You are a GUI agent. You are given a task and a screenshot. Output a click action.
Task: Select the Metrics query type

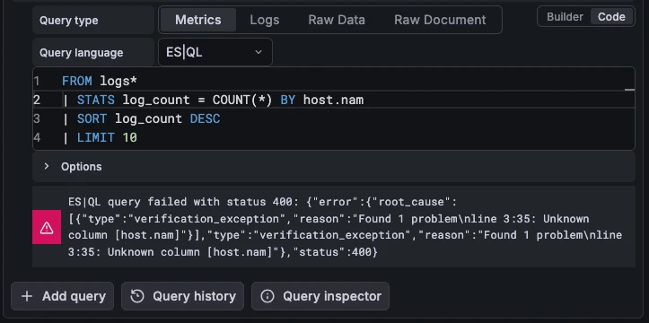[197, 20]
